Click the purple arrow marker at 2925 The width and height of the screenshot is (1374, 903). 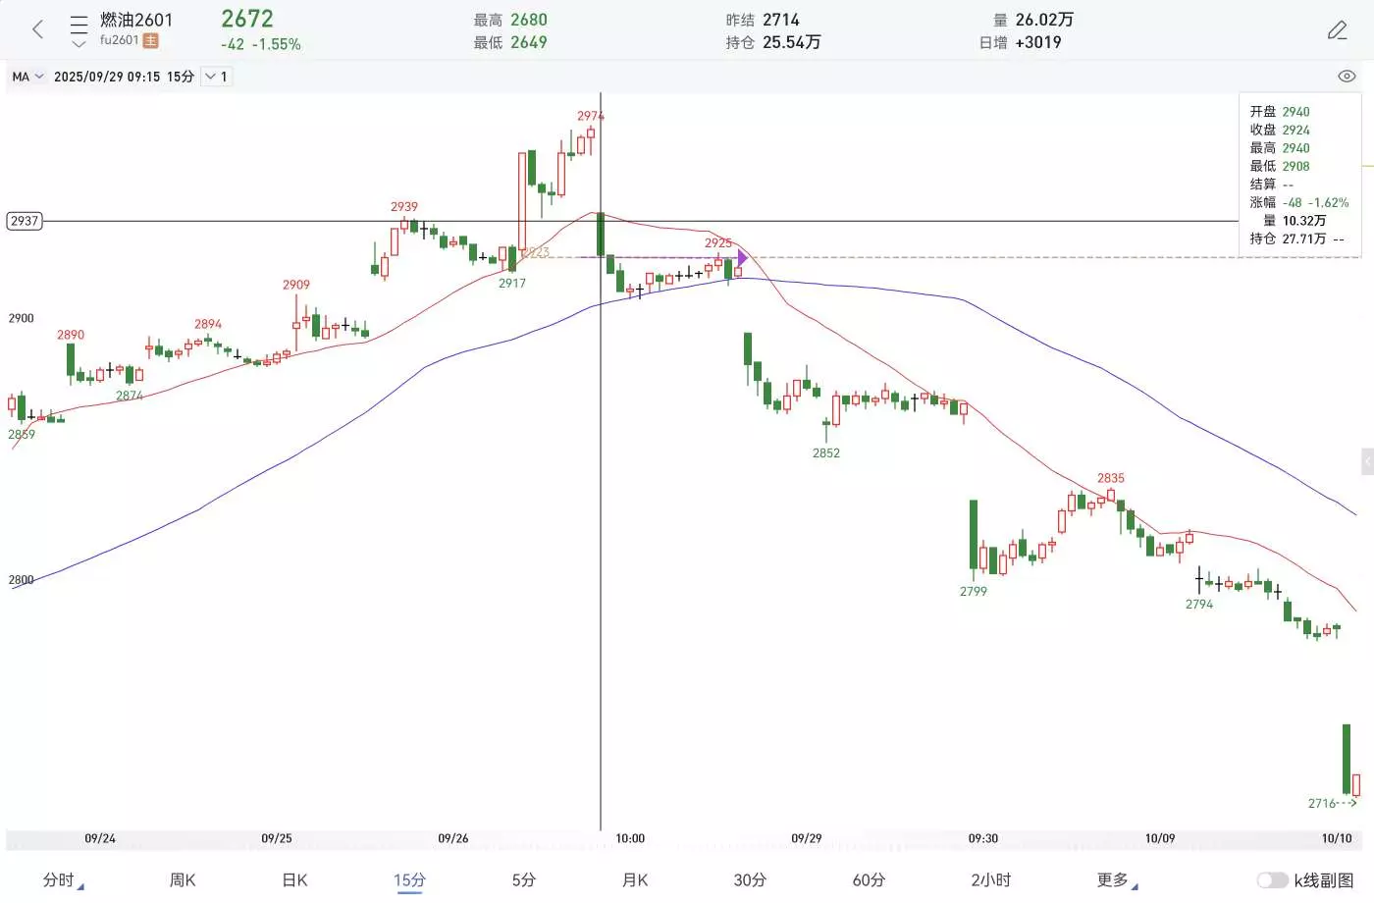742,258
